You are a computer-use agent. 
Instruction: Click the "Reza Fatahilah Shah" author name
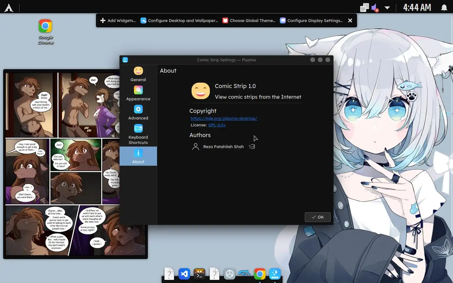(x=223, y=147)
